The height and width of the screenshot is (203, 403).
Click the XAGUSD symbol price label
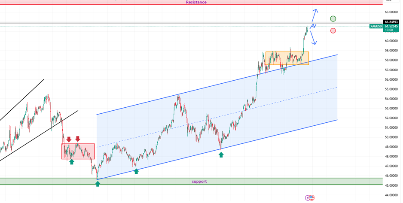tap(376, 26)
